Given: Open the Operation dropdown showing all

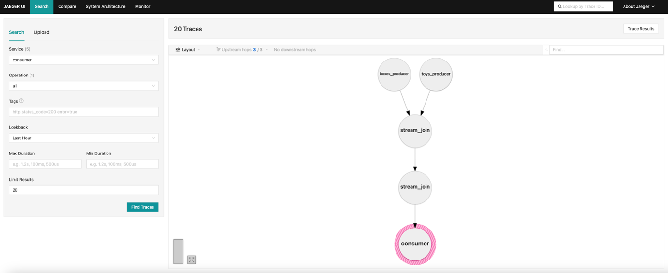Looking at the screenshot, I should (84, 86).
